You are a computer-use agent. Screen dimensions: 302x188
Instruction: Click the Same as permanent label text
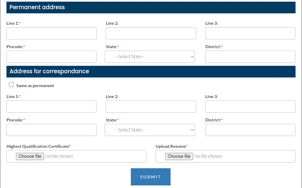pyautogui.click(x=35, y=86)
